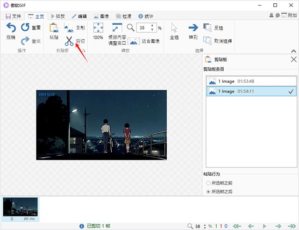
Task: Click the Copy (复制) icon
Action: [x=69, y=28]
